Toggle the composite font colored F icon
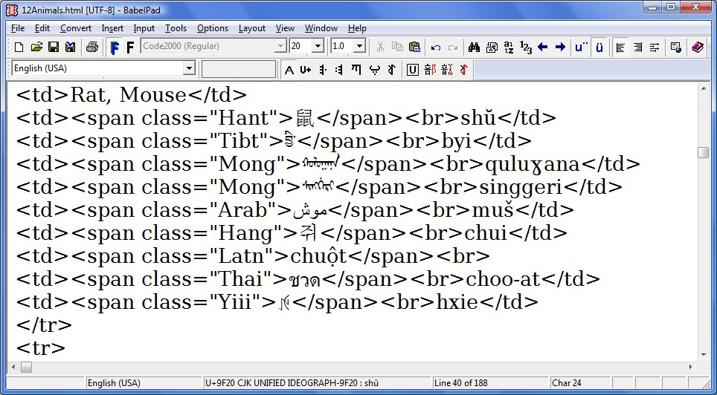Image resolution: width=717 pixels, height=395 pixels. [x=115, y=47]
